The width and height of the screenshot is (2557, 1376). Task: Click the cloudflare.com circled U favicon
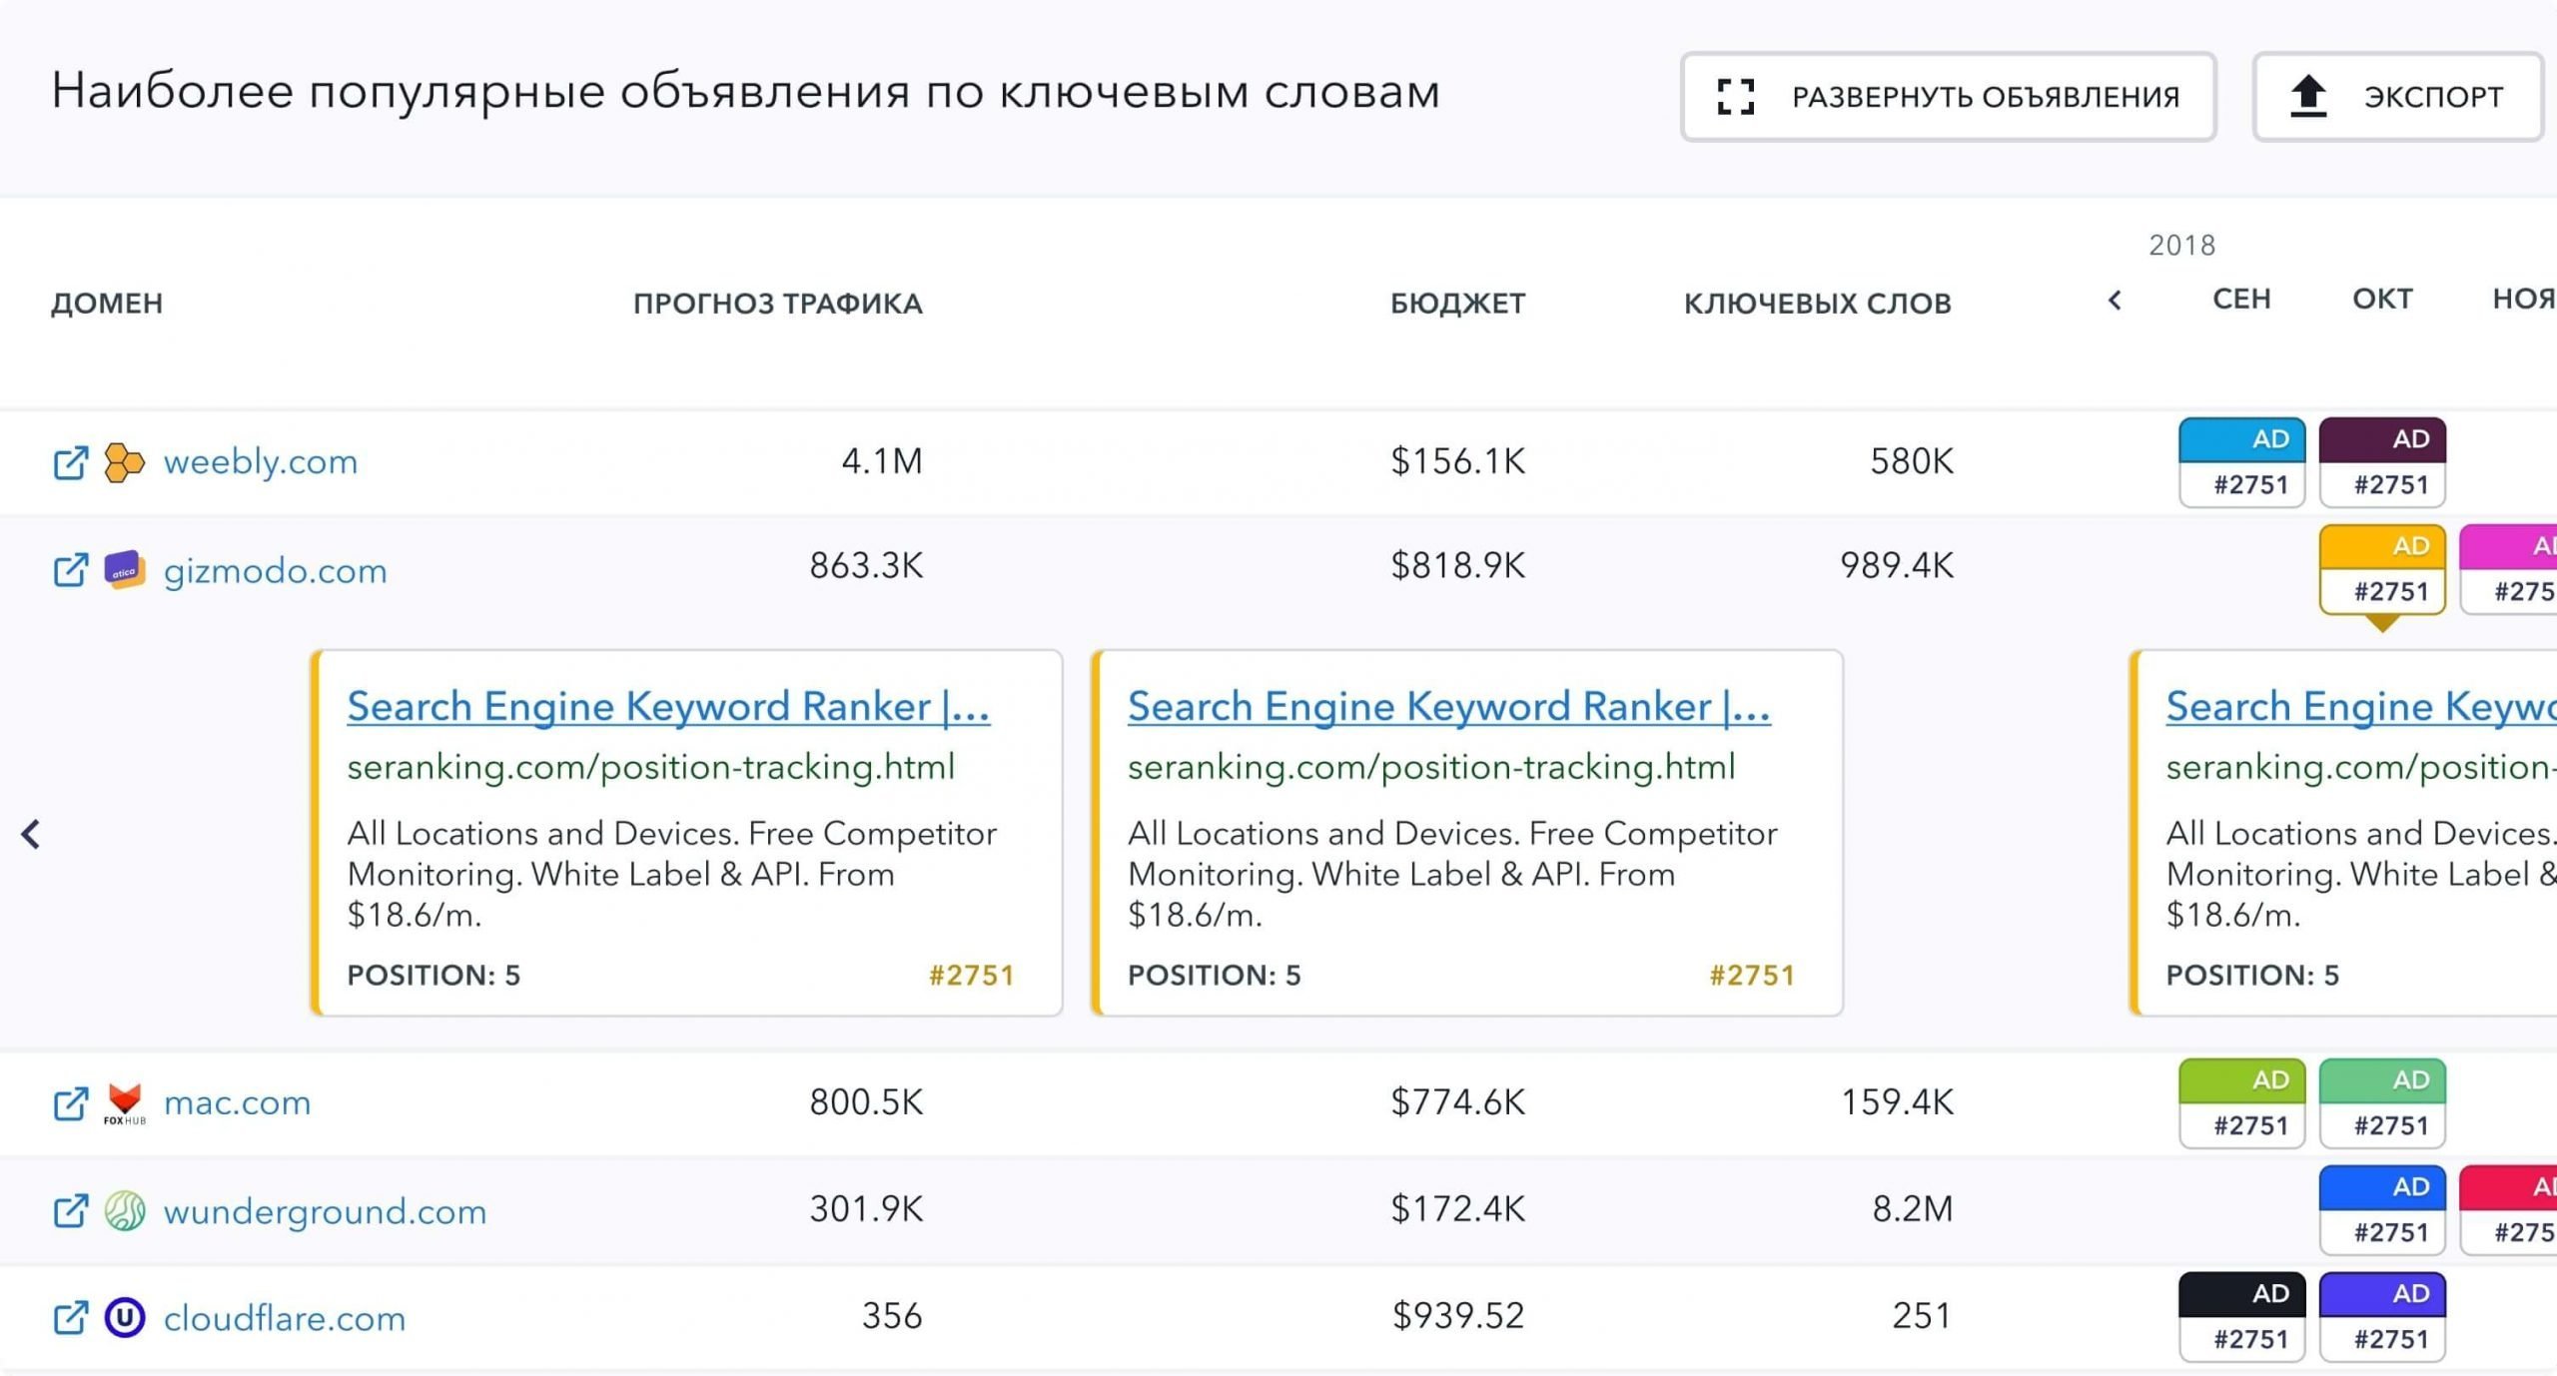(x=125, y=1317)
